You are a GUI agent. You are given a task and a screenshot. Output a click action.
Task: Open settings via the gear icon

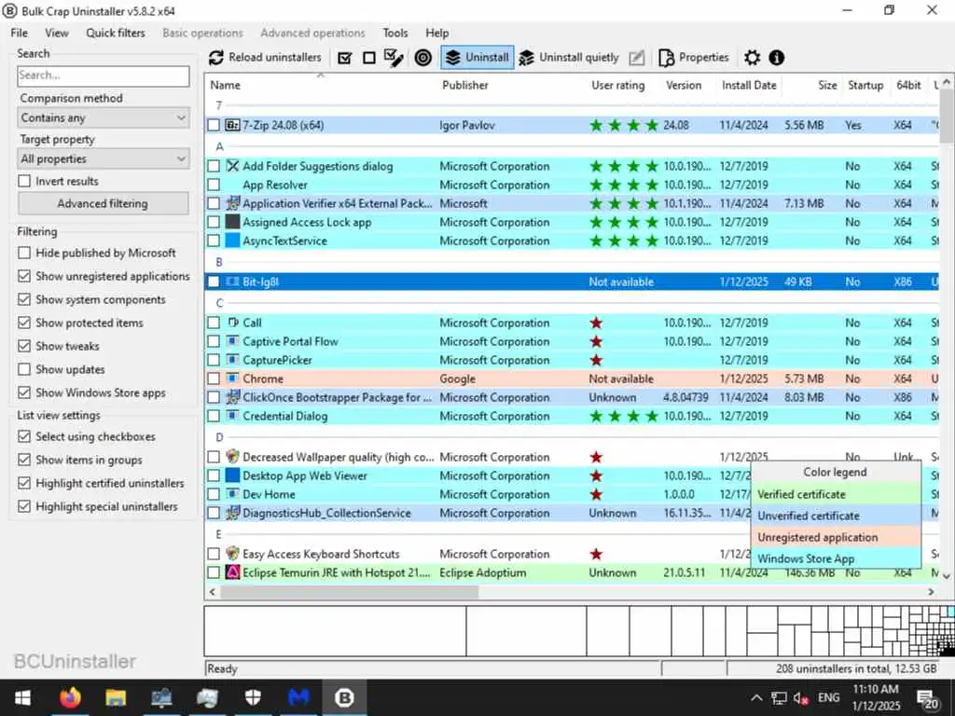(x=753, y=58)
